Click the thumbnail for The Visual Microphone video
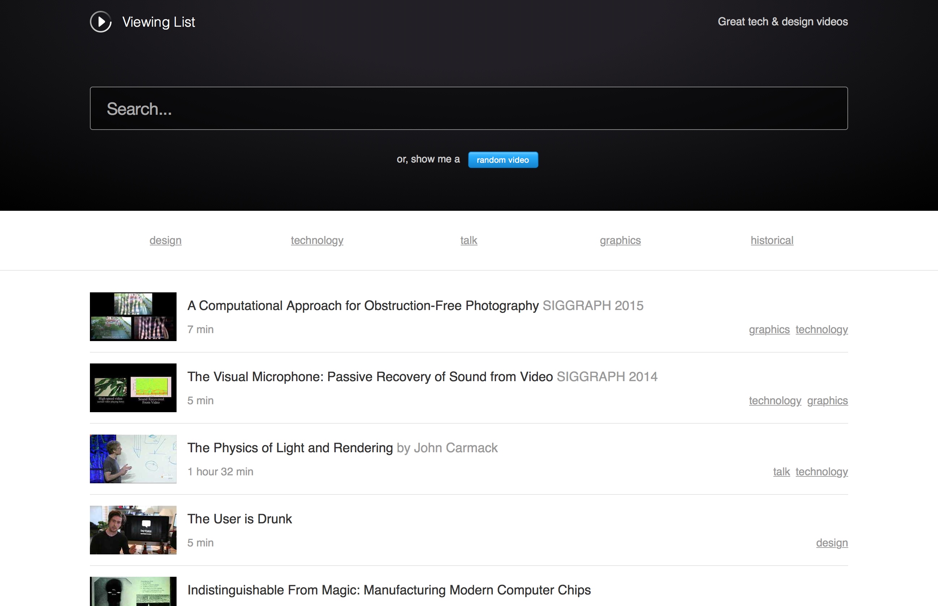The width and height of the screenshot is (938, 606). click(x=133, y=388)
